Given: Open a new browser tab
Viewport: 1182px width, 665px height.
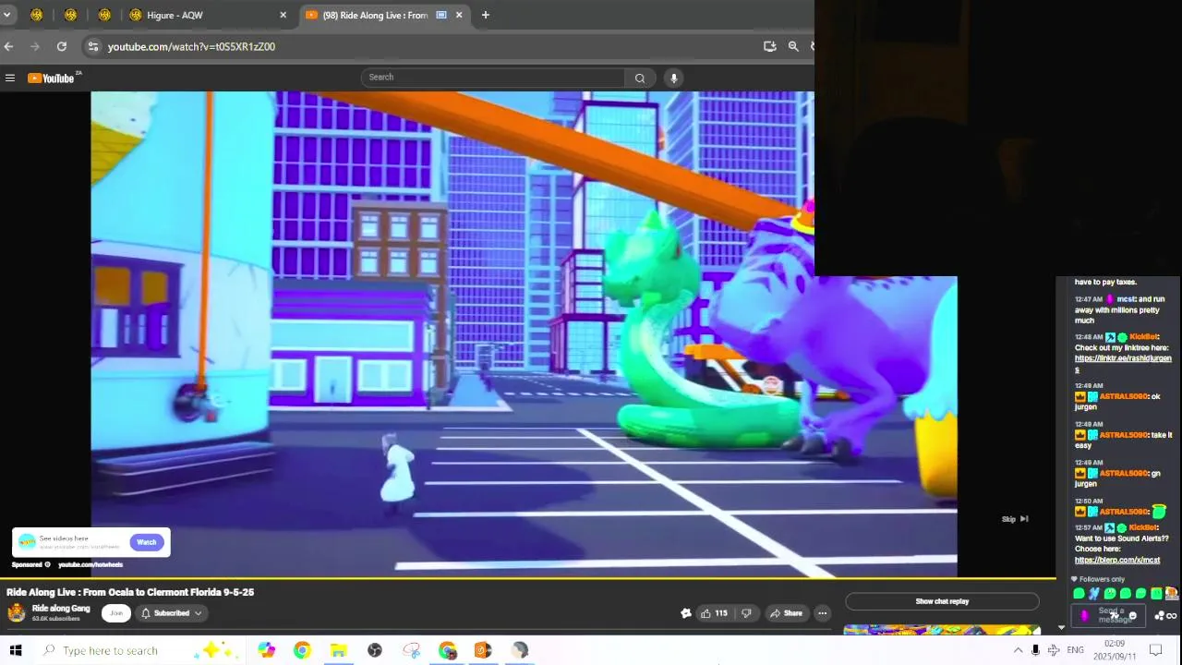Looking at the screenshot, I should (486, 15).
